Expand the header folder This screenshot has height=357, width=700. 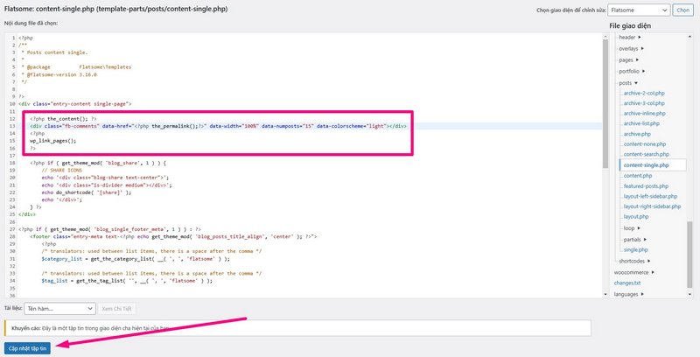click(x=629, y=37)
